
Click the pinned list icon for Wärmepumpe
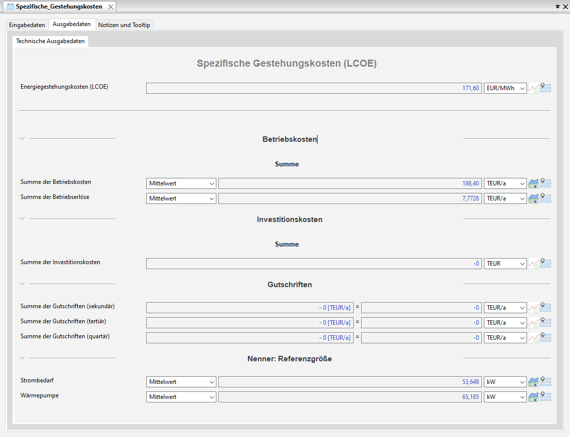click(545, 396)
